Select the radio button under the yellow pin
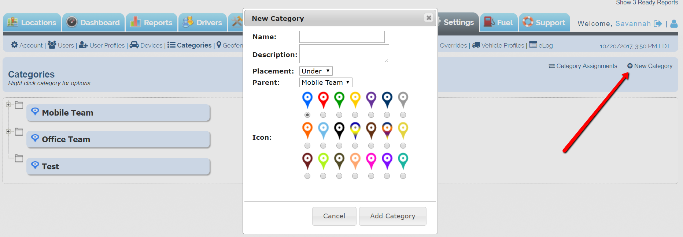This screenshot has height=237, width=683. tap(355, 115)
